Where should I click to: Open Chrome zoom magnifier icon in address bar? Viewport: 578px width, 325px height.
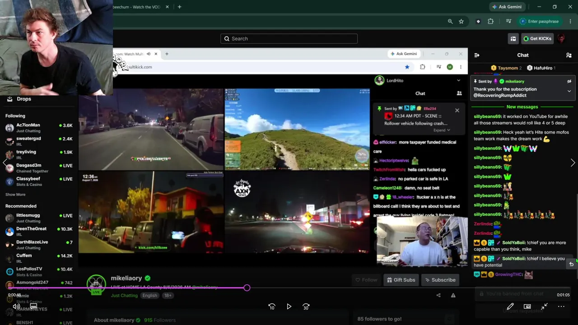coord(450,21)
